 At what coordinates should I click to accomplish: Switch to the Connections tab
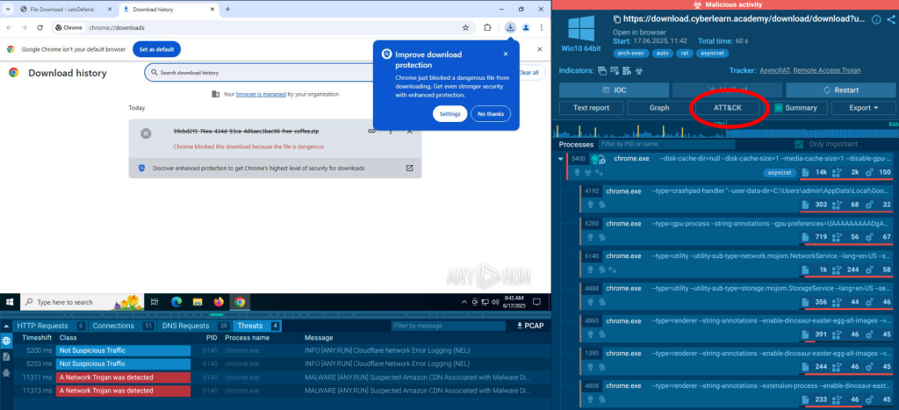[123, 326]
